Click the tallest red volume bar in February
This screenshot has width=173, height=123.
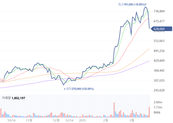click(x=114, y=110)
